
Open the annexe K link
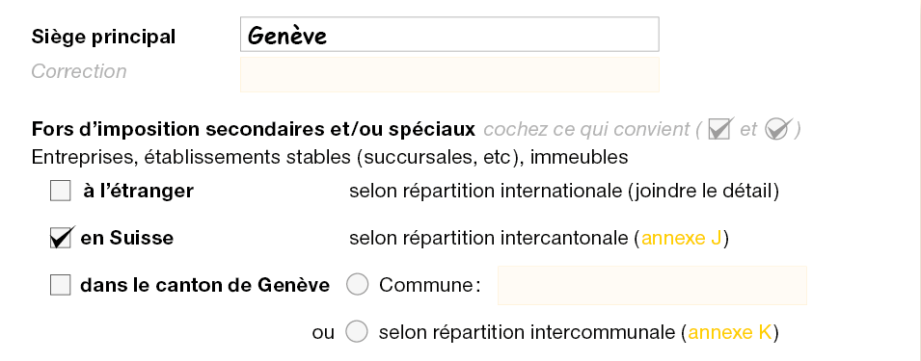pos(730,332)
